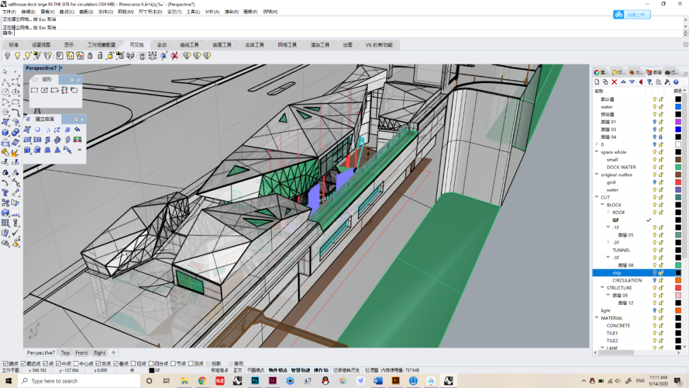Click the new layer icon in layers panel

(597, 82)
